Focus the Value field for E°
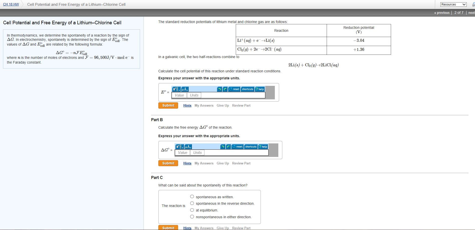 point(179,95)
